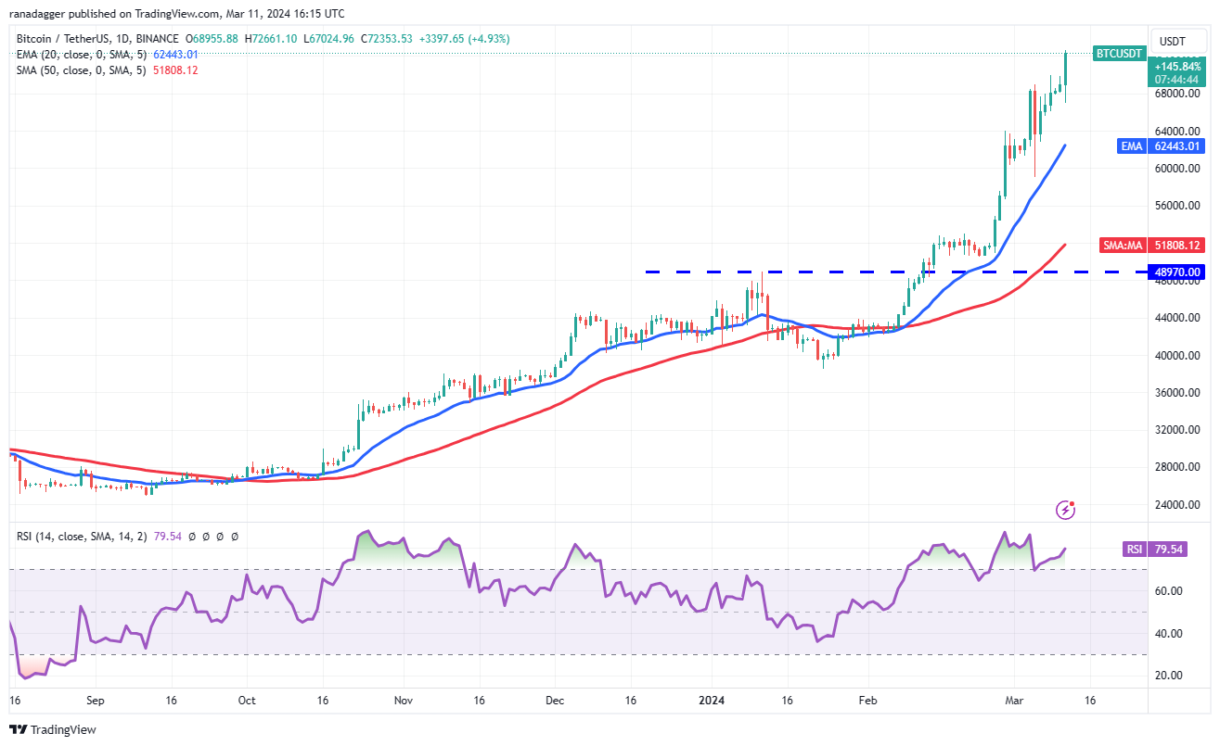
Task: Click the 20.00 RSI axis label
Action: click(1168, 676)
